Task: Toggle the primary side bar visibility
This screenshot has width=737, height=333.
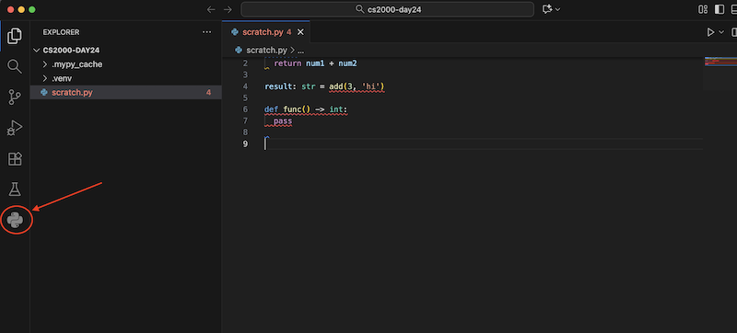Action: click(719, 9)
